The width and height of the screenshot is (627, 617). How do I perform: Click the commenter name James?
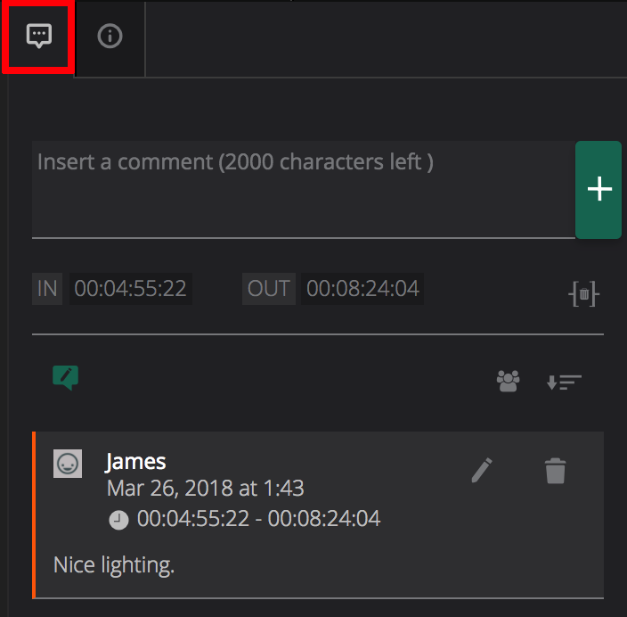135,461
